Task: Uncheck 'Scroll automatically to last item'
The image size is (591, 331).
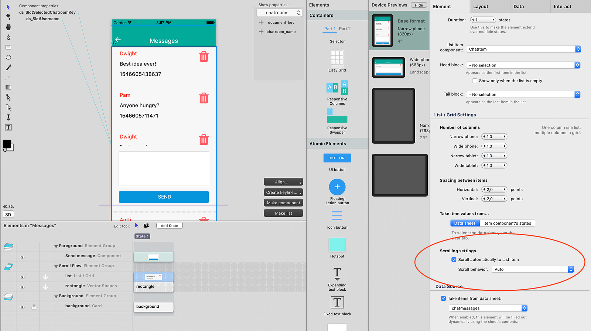Action: tap(454, 260)
